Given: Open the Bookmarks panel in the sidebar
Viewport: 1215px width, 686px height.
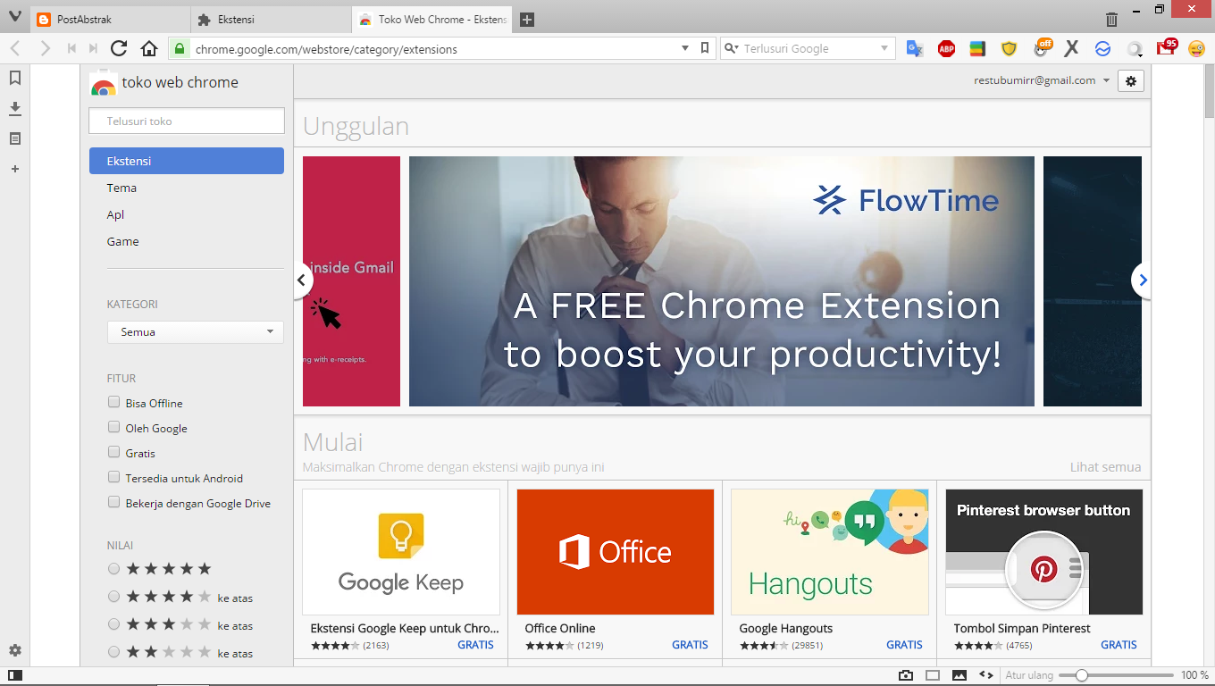Looking at the screenshot, I should 14,78.
